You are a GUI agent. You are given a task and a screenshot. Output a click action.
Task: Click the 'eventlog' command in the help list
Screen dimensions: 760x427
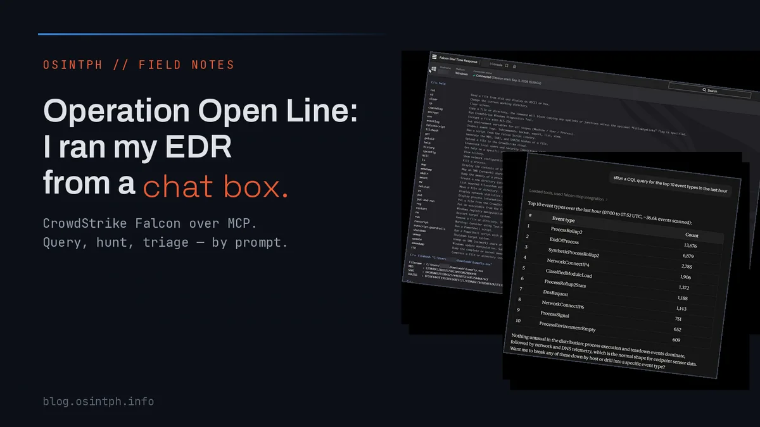[x=433, y=120]
